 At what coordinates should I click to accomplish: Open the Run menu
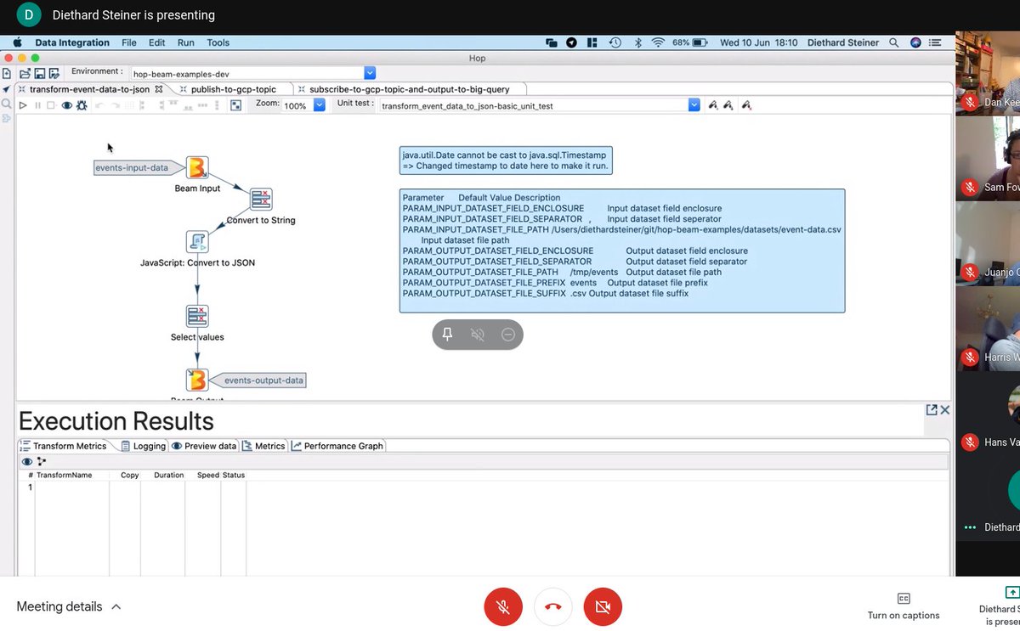[185, 42]
